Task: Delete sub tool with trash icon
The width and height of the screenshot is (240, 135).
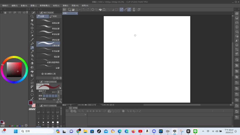Action: coord(60,78)
